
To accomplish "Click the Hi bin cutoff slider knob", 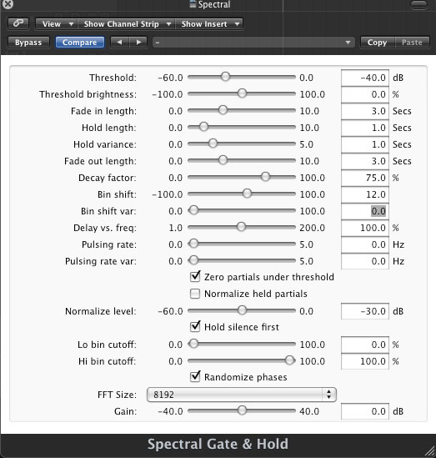I will point(289,360).
